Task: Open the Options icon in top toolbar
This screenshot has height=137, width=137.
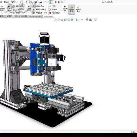Action: coord(62,2)
